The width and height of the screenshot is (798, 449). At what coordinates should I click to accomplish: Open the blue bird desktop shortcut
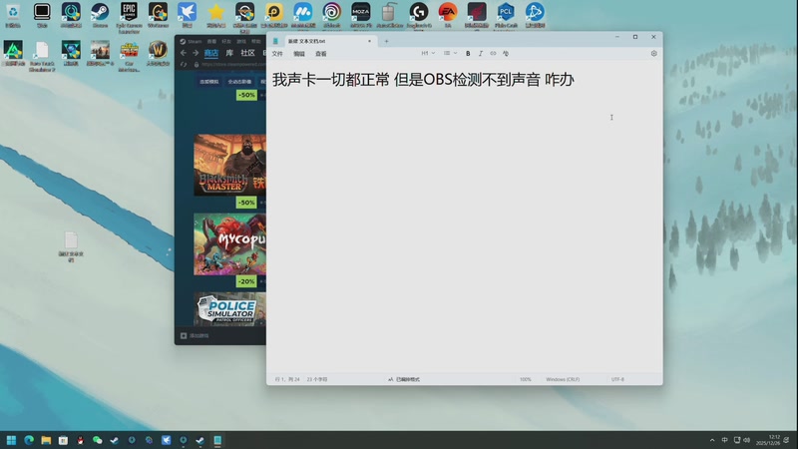point(187,15)
